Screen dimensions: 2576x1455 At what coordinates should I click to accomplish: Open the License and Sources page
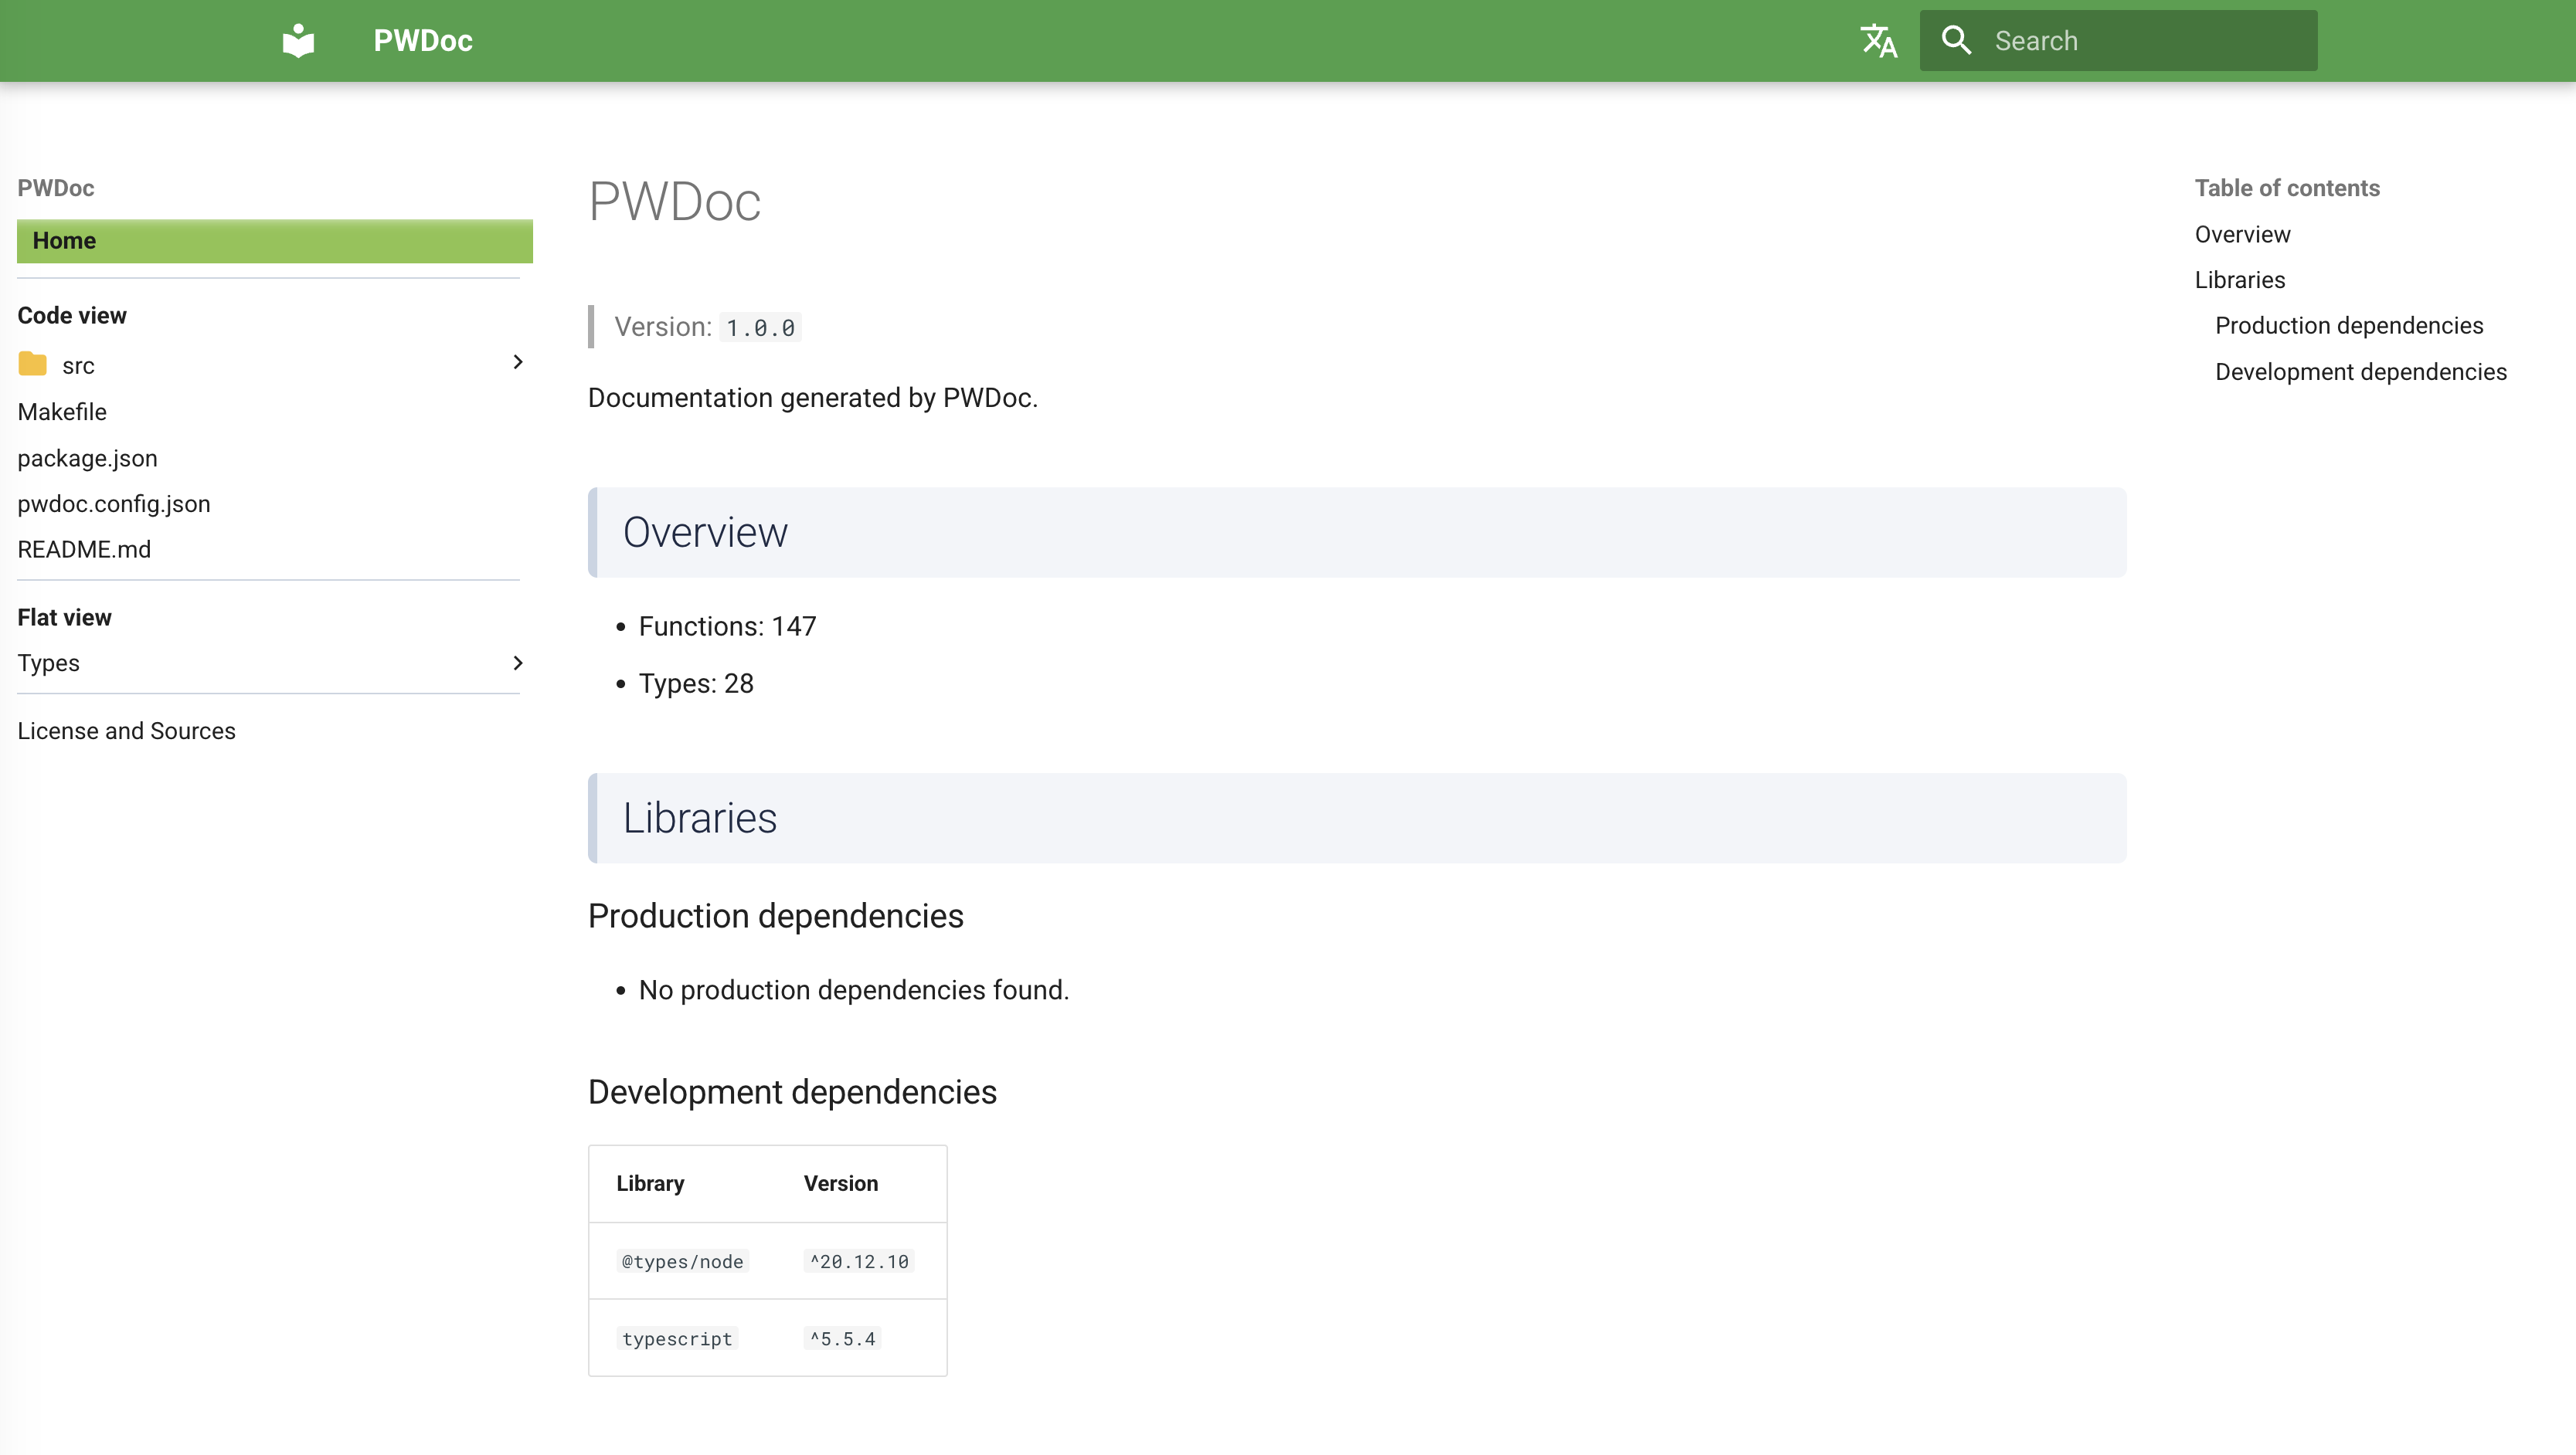[126, 731]
